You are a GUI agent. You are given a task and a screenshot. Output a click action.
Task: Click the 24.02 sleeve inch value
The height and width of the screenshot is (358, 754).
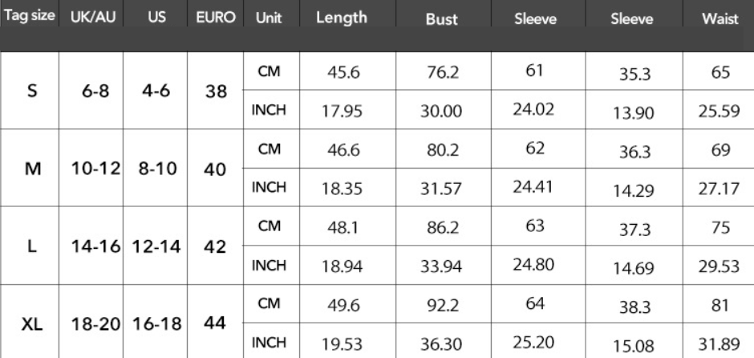tap(534, 109)
